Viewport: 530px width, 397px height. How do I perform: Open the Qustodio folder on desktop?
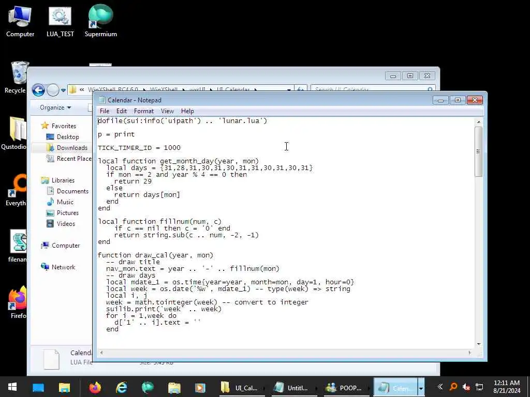(13, 133)
